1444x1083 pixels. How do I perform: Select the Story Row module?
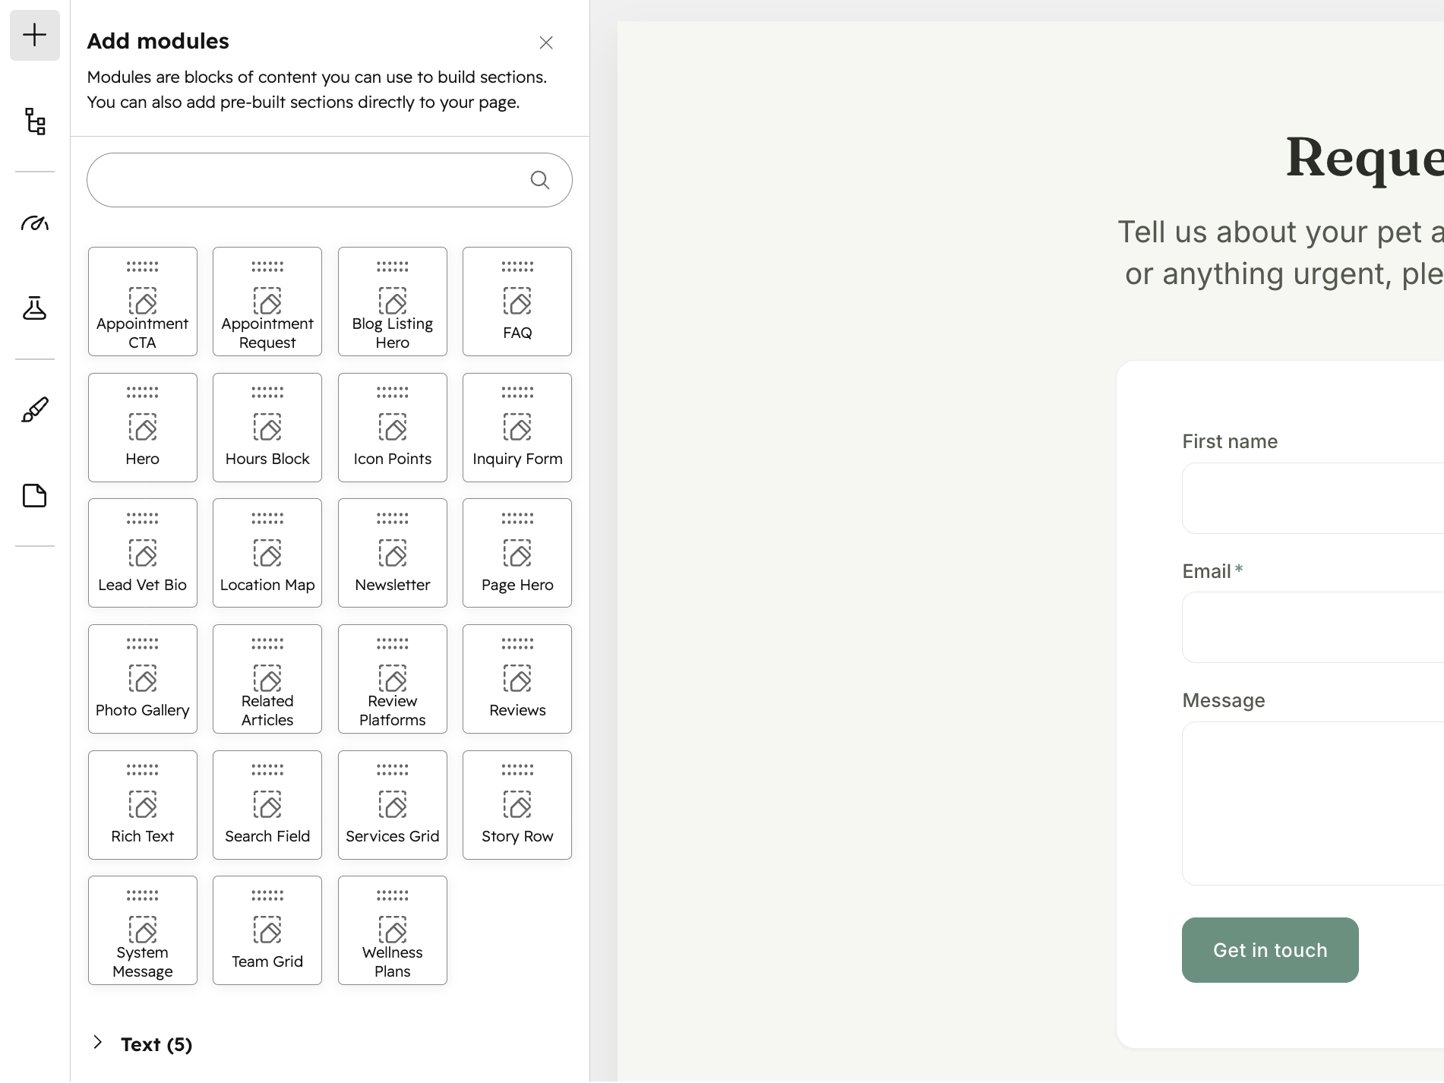517,805
